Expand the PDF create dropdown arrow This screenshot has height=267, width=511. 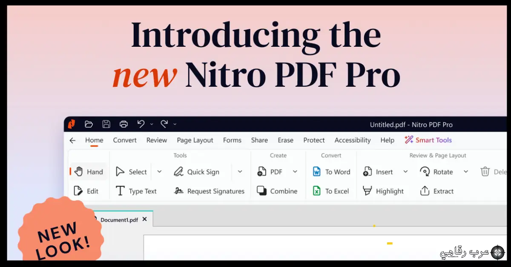click(295, 172)
